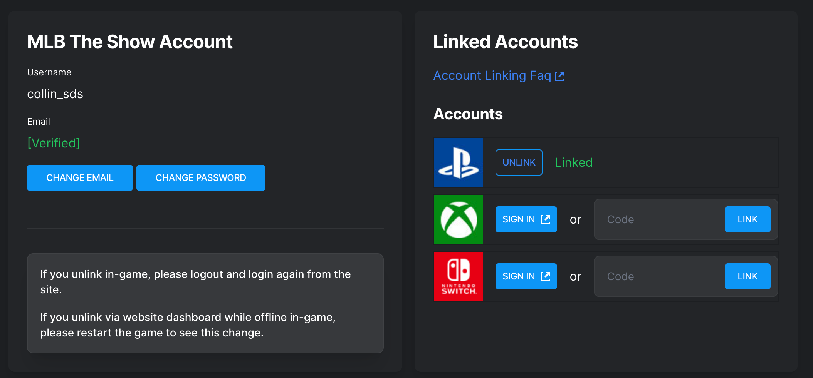Unlink the PlayStation account
Viewport: 813px width, 378px height.
click(519, 162)
